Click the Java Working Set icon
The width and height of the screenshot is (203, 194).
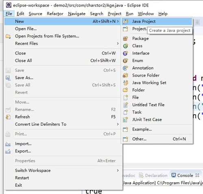point(125,83)
